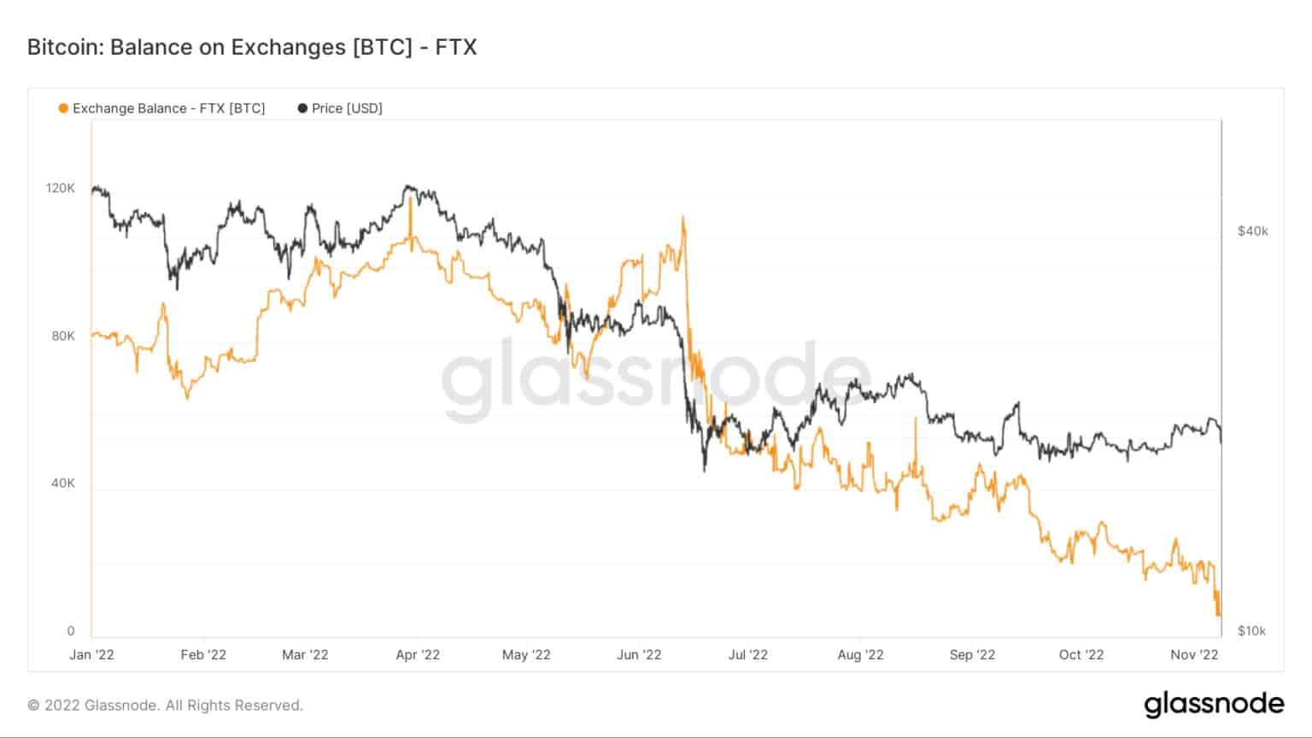Click the 40K y-axis label
Screen dimensions: 1312x738
(x=63, y=483)
